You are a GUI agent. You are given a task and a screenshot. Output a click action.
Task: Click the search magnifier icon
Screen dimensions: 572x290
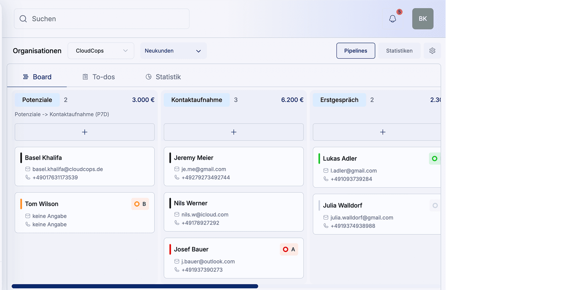click(23, 19)
